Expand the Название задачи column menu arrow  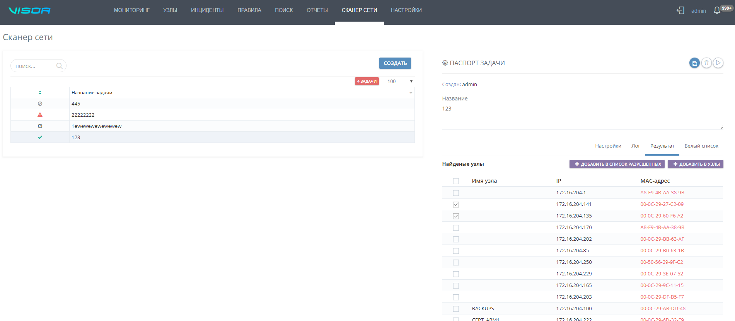411,93
